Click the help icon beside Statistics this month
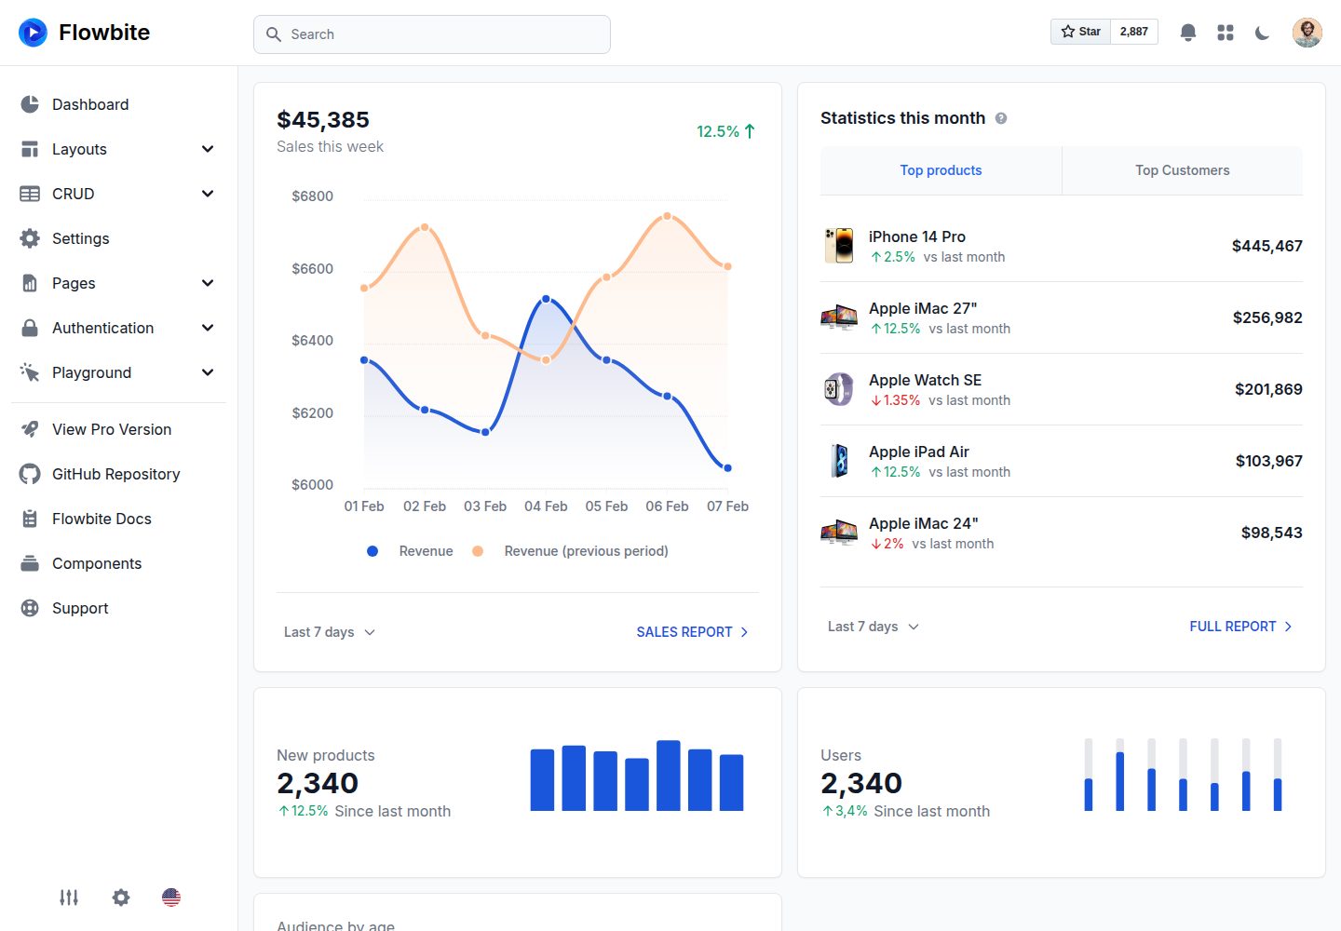Screen dimensions: 1341x931 pos(1001,118)
